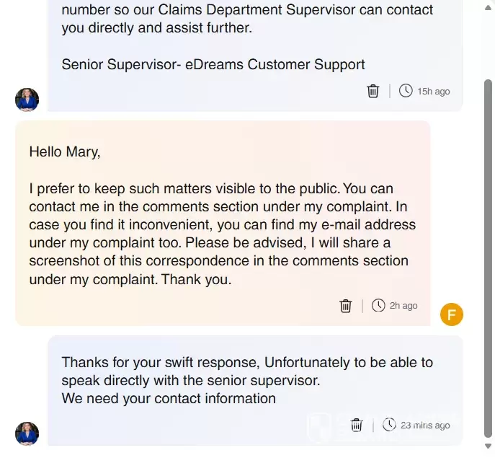Click the 'Hello Mary,' greeting line
The height and width of the screenshot is (458, 495).
coord(65,152)
